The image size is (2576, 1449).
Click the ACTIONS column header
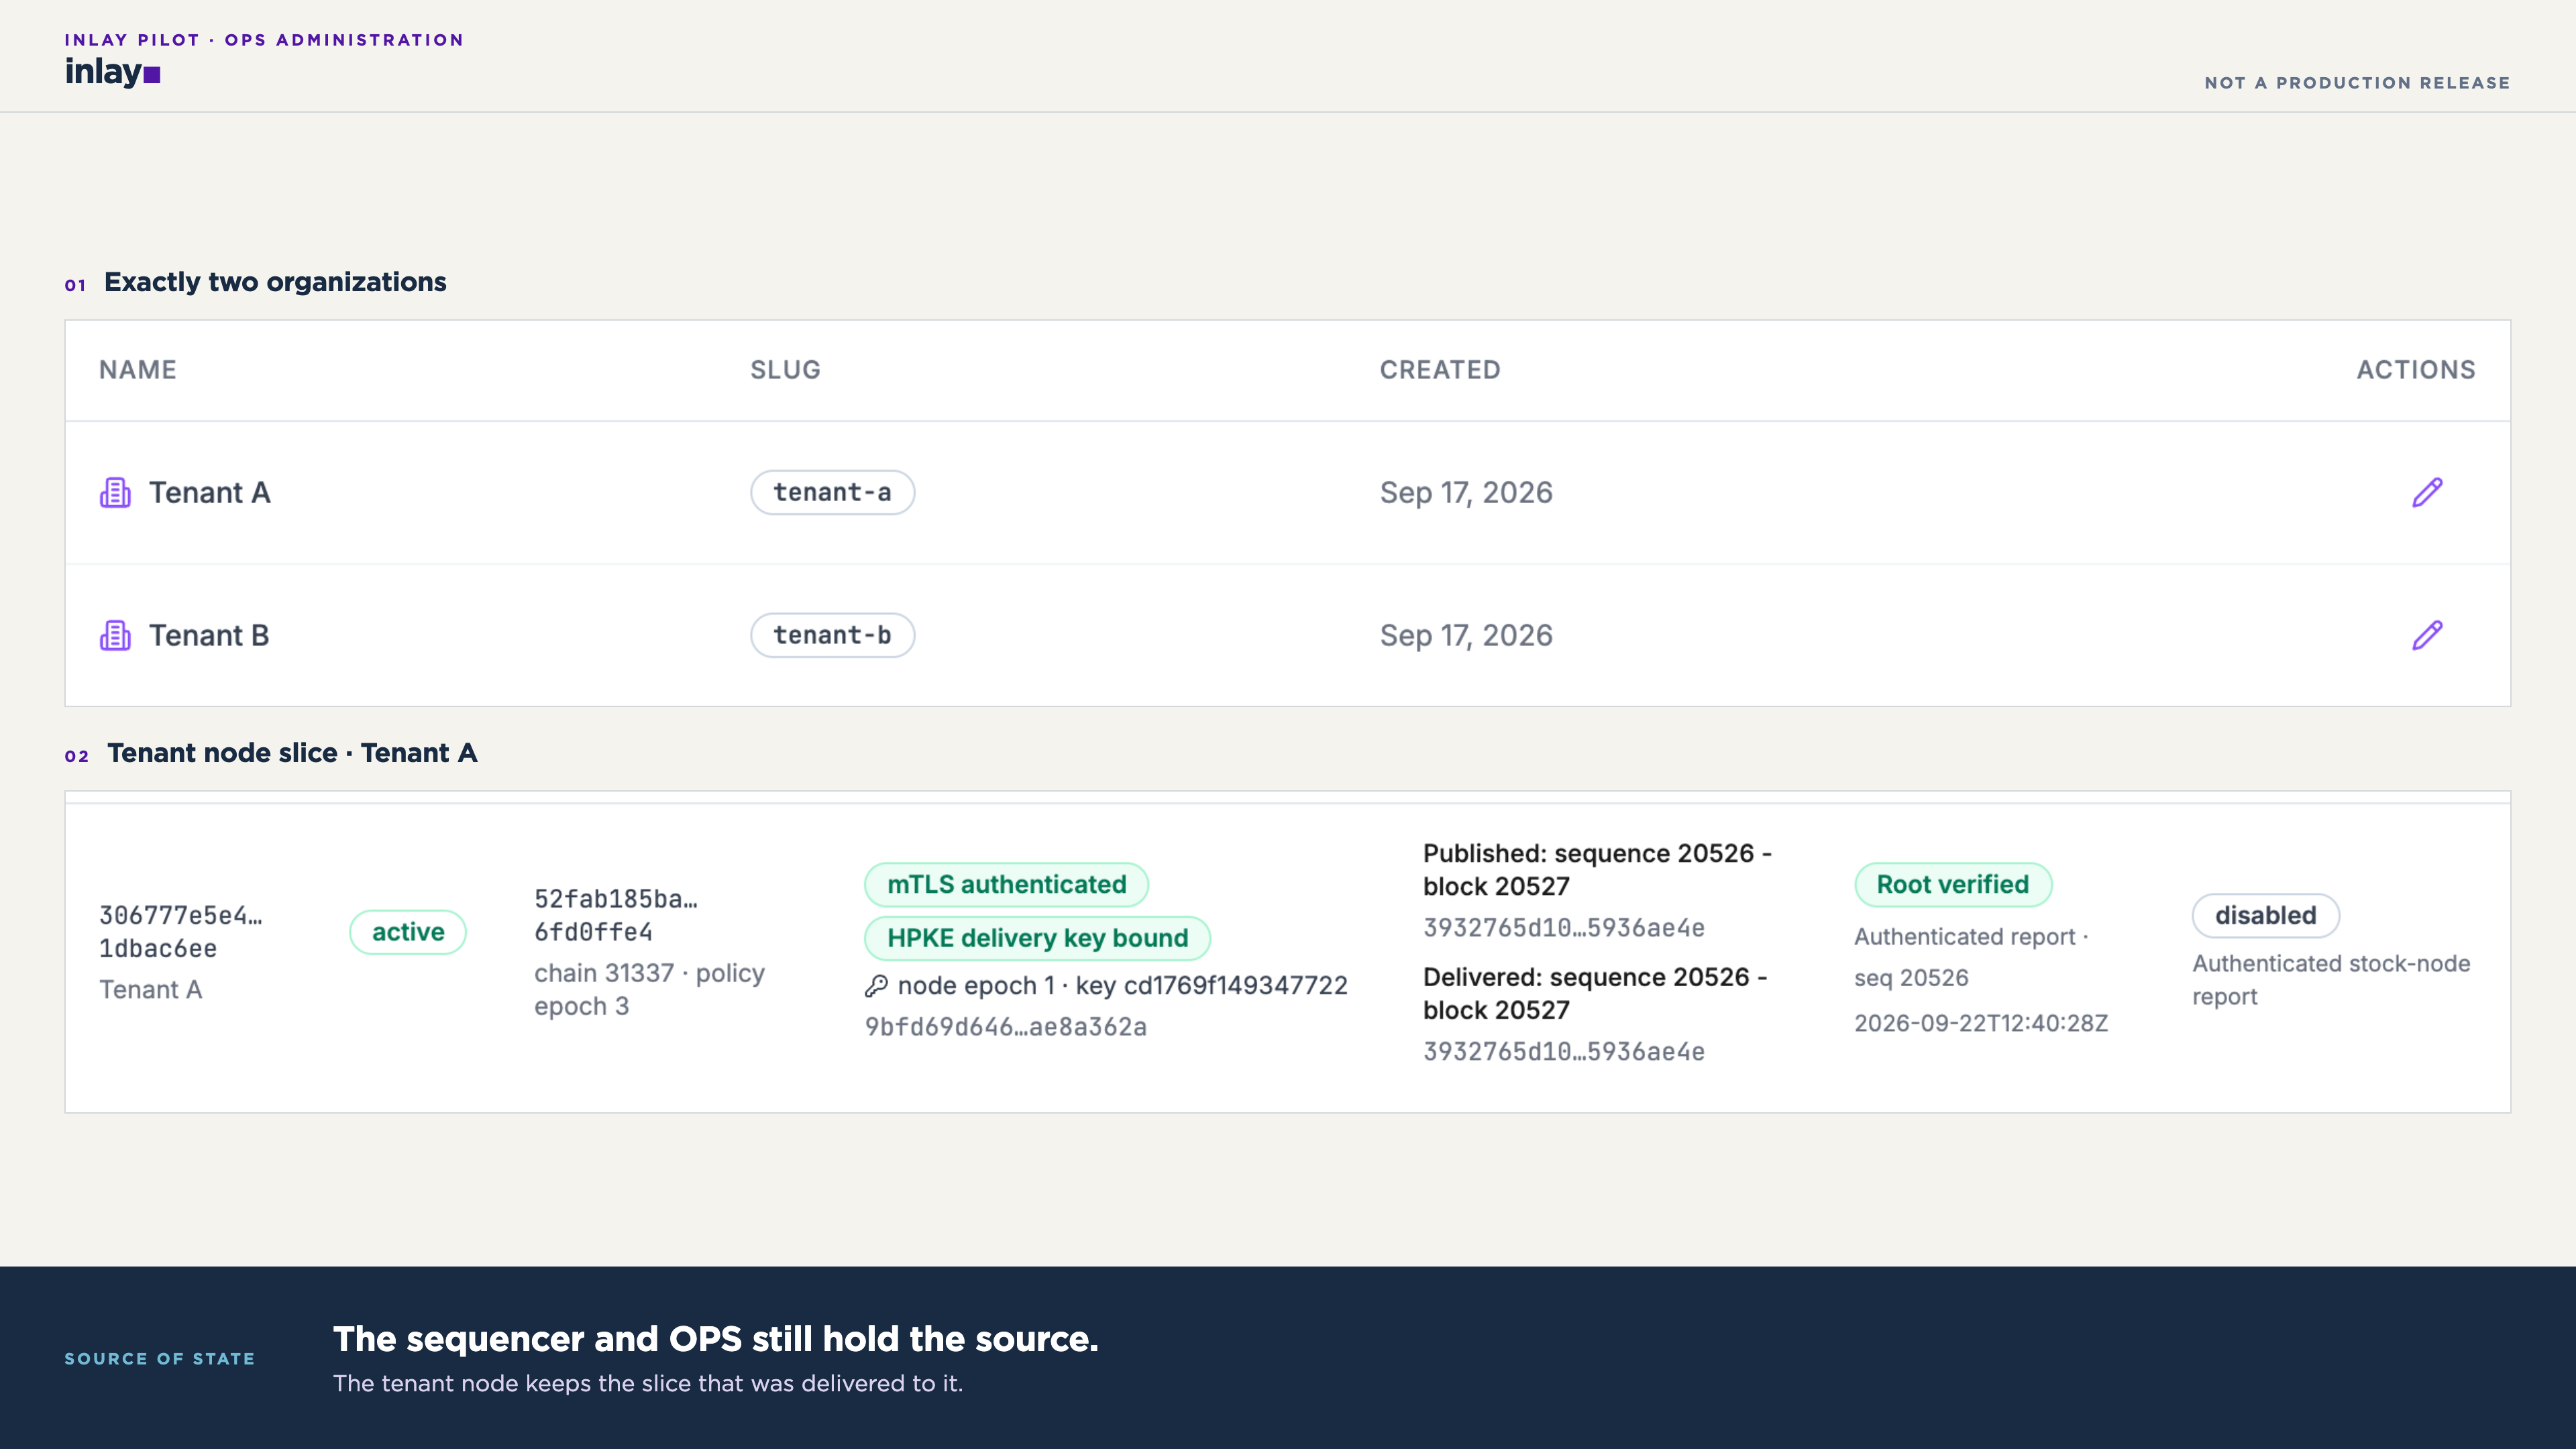[x=2416, y=370]
